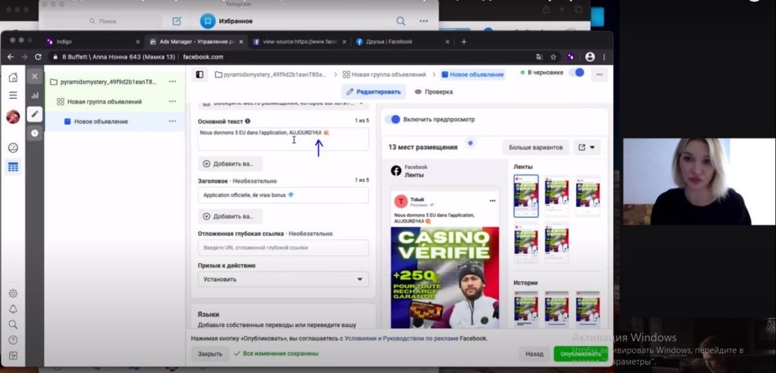Screen dimensions: 776x373
Task: Click pyramidsmystery campaign in breadcrumb
Action: click(x=270, y=74)
